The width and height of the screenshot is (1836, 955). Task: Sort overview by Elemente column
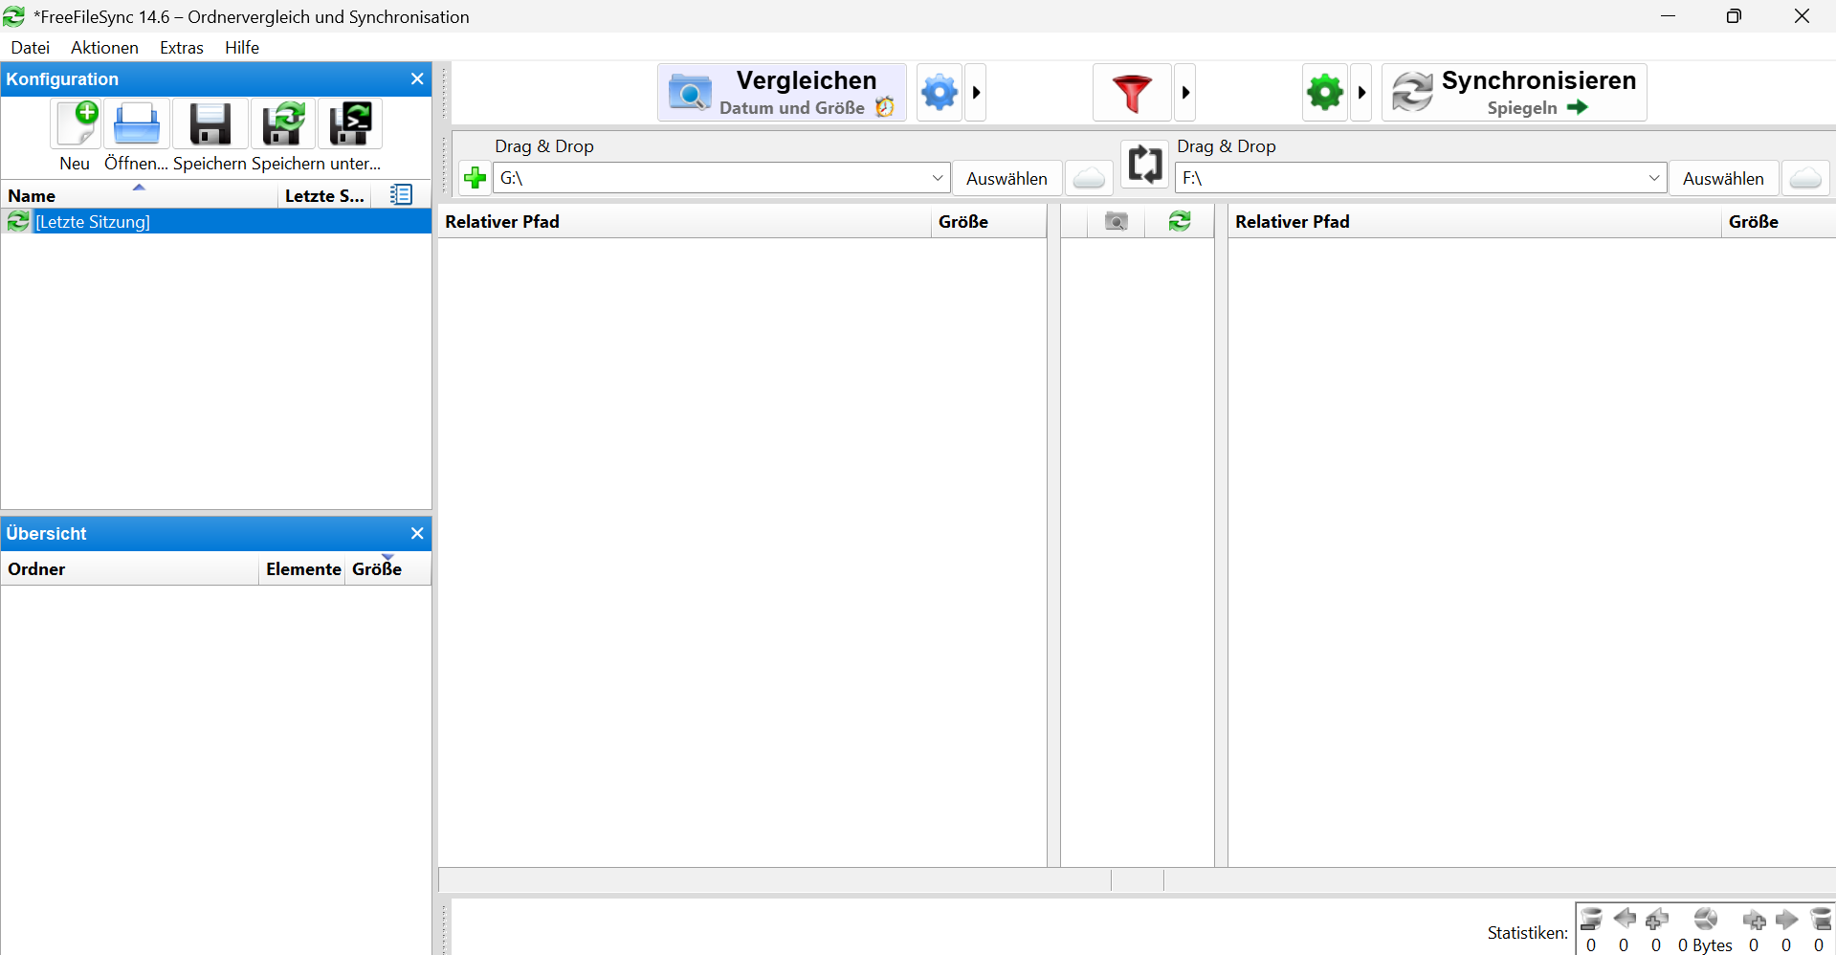[x=303, y=569]
